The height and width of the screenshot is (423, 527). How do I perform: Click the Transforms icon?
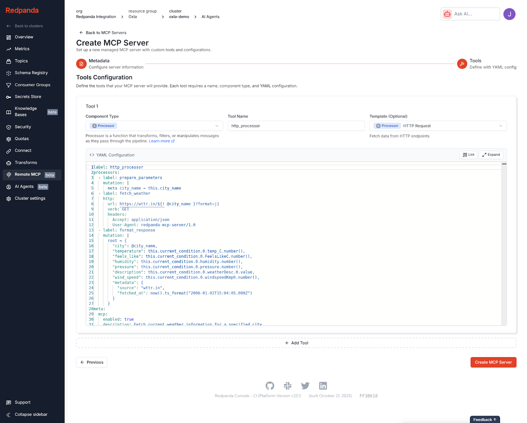[x=9, y=163]
